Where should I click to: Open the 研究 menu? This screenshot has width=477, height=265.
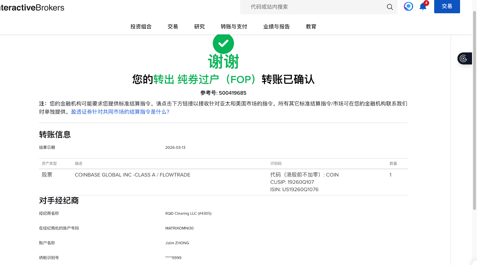[x=199, y=27]
